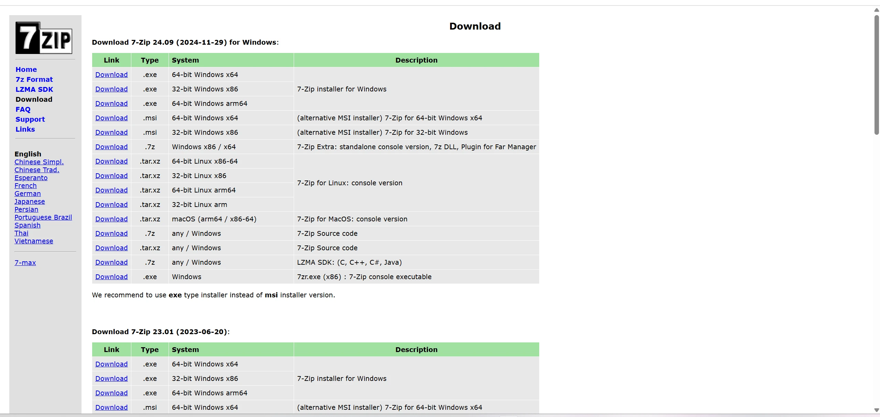Switch language to Spanish
Viewport: 880px width, 417px height.
(x=28, y=225)
